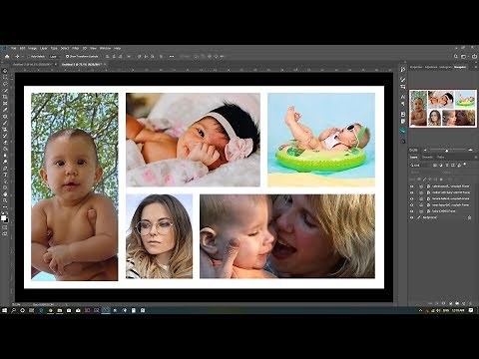
Task: Expand the status bar info arrow
Action: [66, 304]
